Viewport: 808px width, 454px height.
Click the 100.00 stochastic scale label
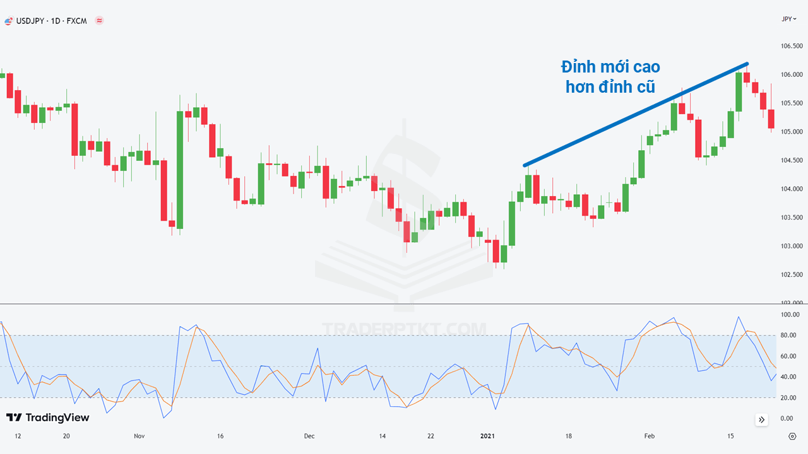[790, 315]
